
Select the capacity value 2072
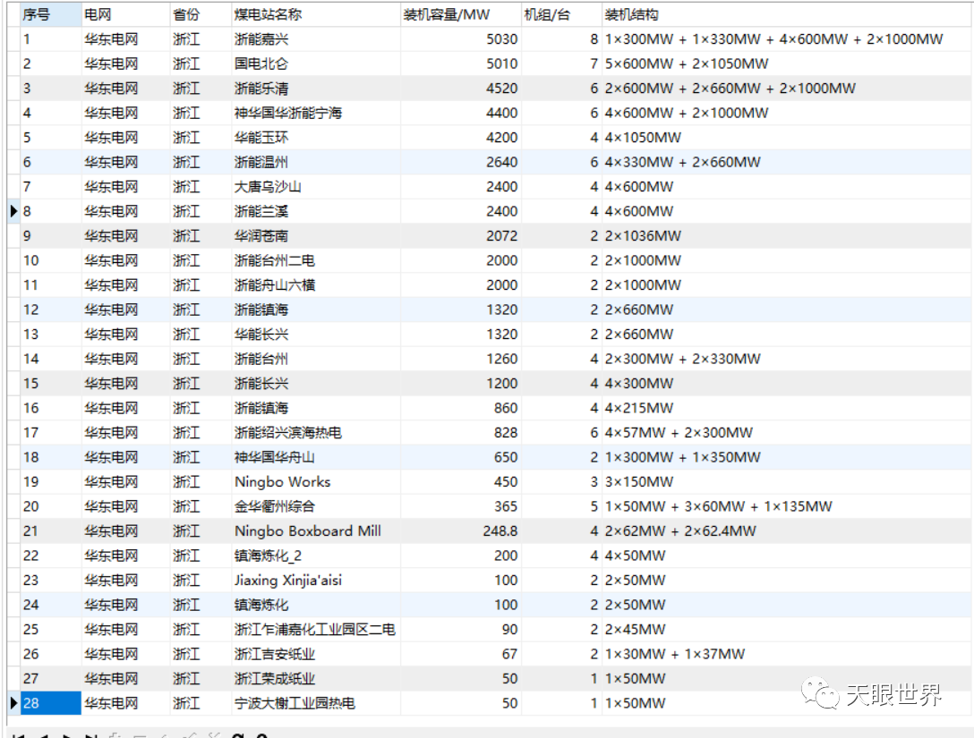460,236
